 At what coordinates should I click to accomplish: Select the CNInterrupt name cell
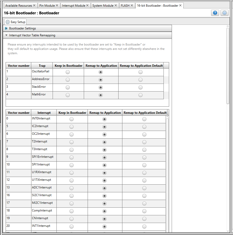pos(44,219)
